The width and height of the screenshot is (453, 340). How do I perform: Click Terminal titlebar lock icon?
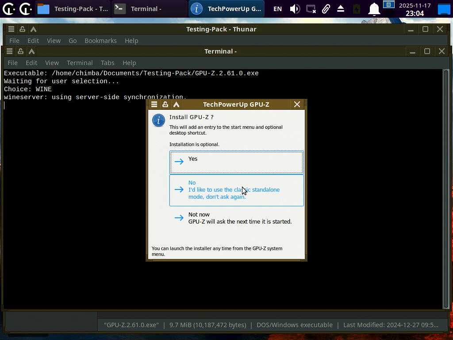point(20,51)
